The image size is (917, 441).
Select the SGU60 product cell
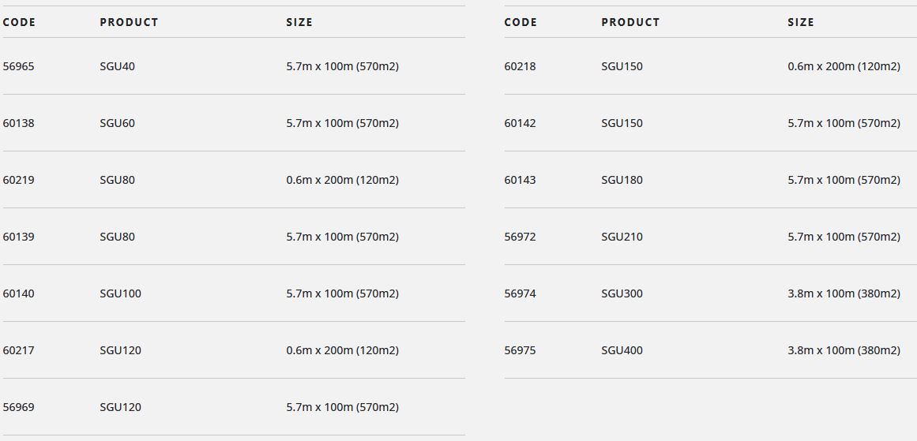(117, 123)
